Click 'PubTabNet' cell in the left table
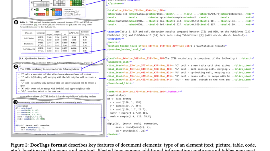This screenshot has width=270, height=151. click(29, 38)
